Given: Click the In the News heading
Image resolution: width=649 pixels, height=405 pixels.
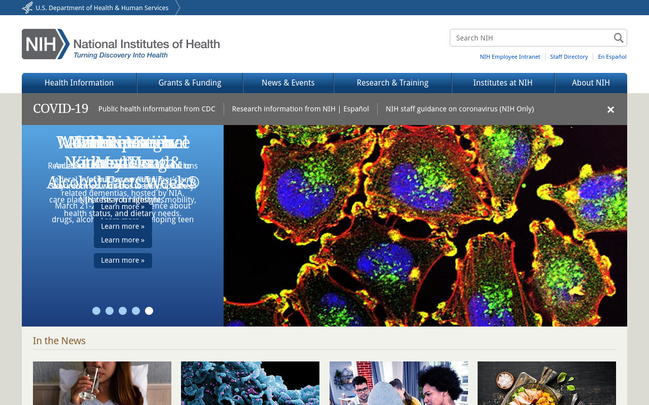Looking at the screenshot, I should pyautogui.click(x=59, y=341).
